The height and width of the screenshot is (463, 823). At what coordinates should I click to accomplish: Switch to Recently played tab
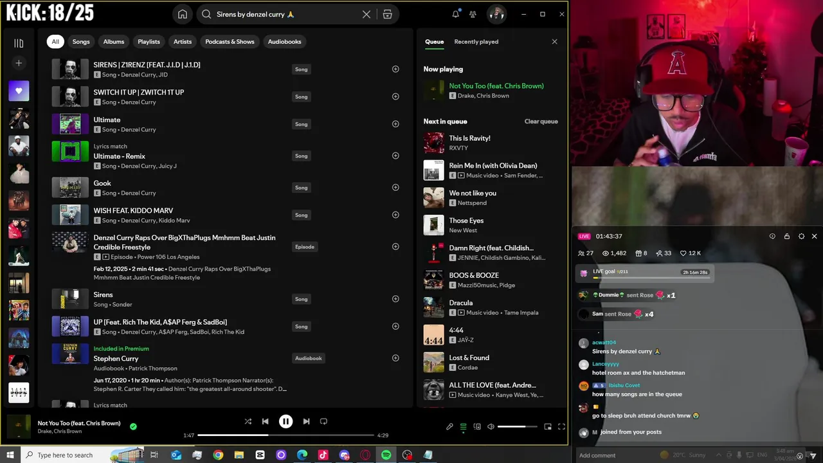tap(476, 42)
